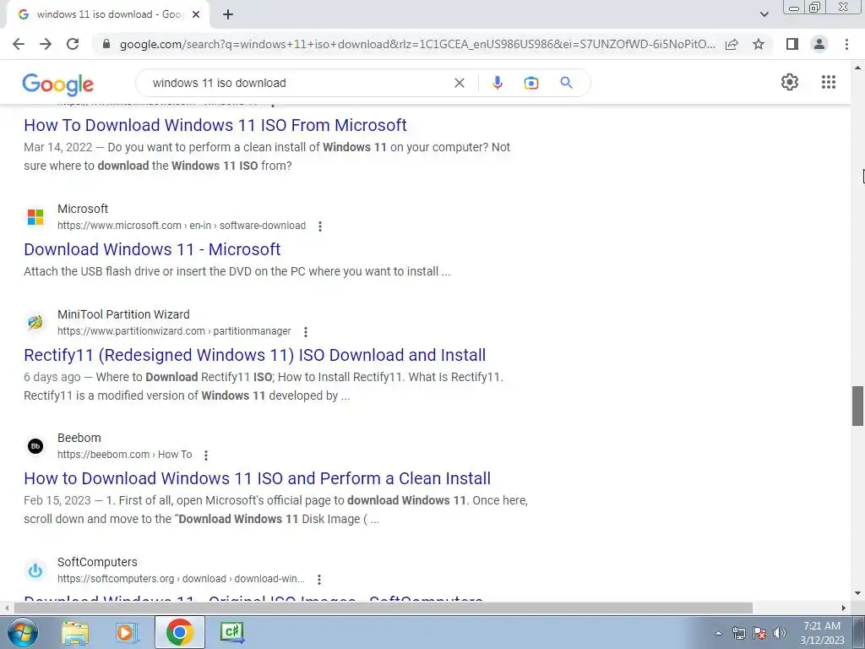Open Beebom's 'Perform a Clean Install' result
Viewport: 865px width, 649px height.
point(257,478)
